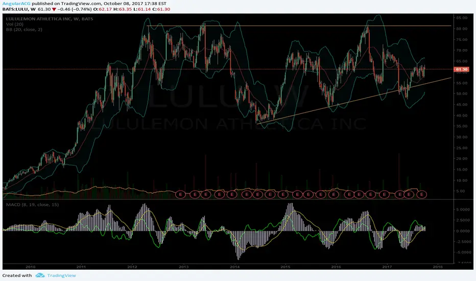The width and height of the screenshot is (476, 281).
Task: Click the rising orange support trendline
Action: pos(354,101)
